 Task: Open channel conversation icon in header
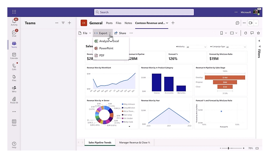click(x=237, y=23)
